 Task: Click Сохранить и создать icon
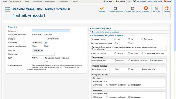click(x=133, y=8)
